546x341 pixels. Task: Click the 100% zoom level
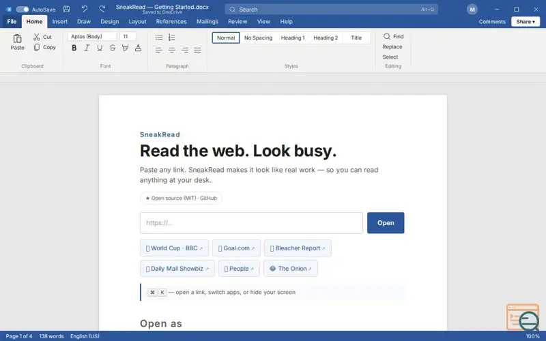[532, 336]
